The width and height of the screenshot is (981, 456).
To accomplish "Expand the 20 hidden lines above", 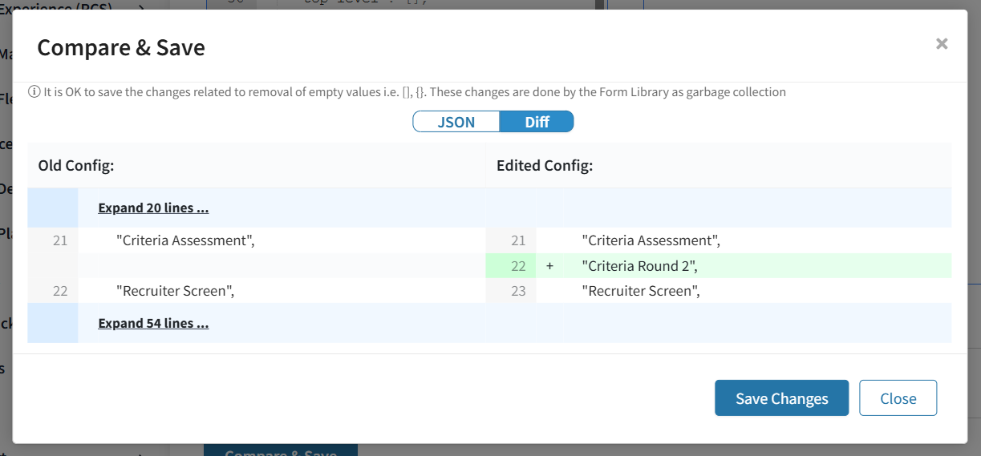I will [x=153, y=208].
